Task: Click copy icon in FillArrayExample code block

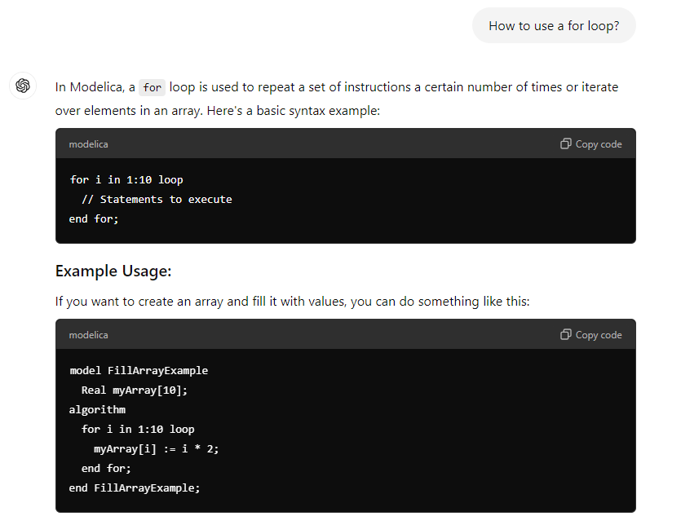Action: tap(565, 334)
